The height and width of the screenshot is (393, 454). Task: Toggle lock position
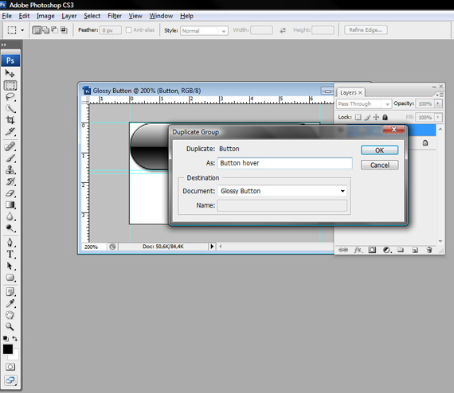click(376, 117)
